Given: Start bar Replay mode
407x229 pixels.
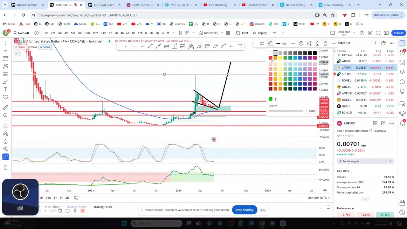Looking at the screenshot, I should coord(260,33).
